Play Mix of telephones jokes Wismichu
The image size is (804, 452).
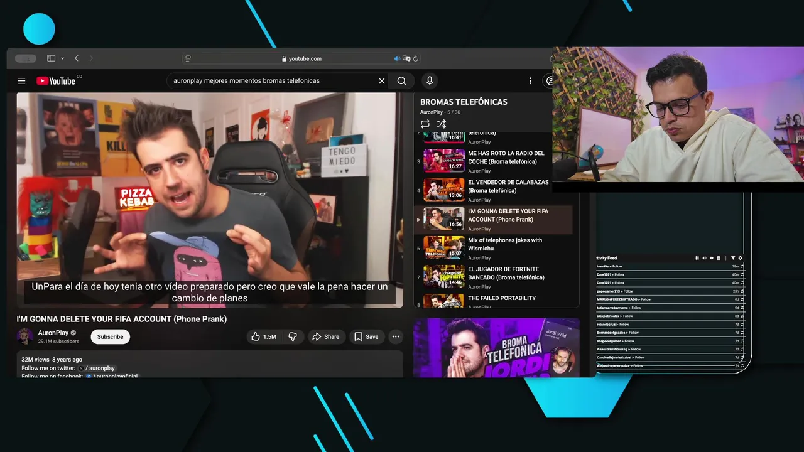[493, 248]
